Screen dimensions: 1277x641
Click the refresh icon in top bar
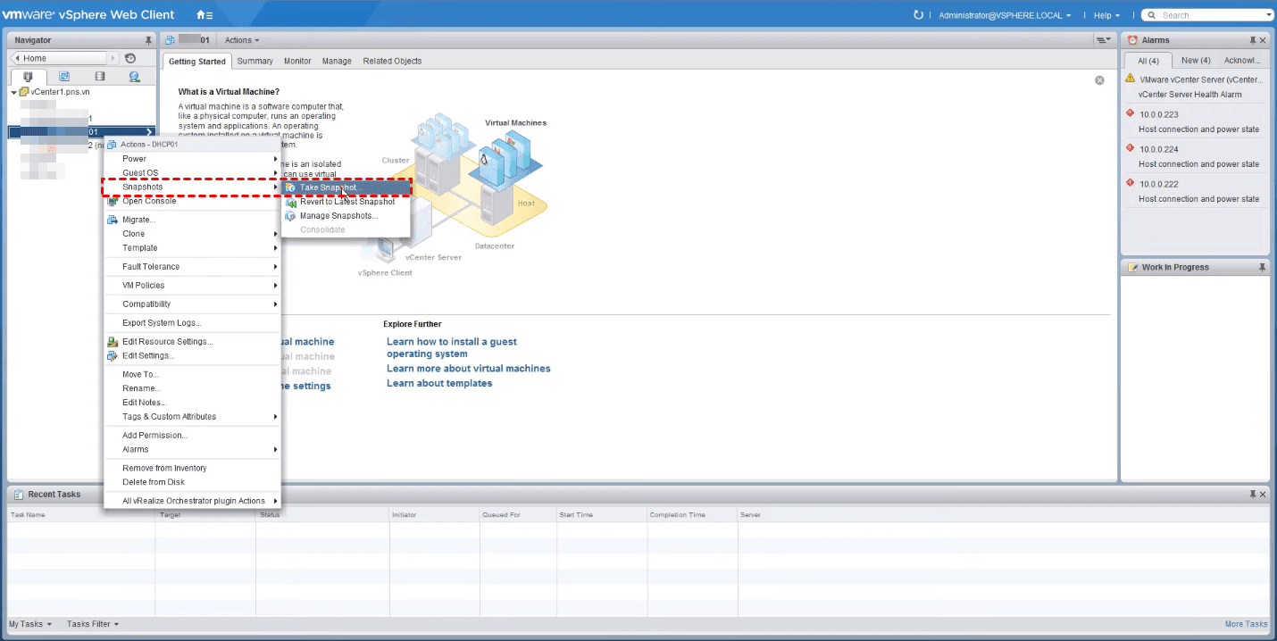pos(918,15)
